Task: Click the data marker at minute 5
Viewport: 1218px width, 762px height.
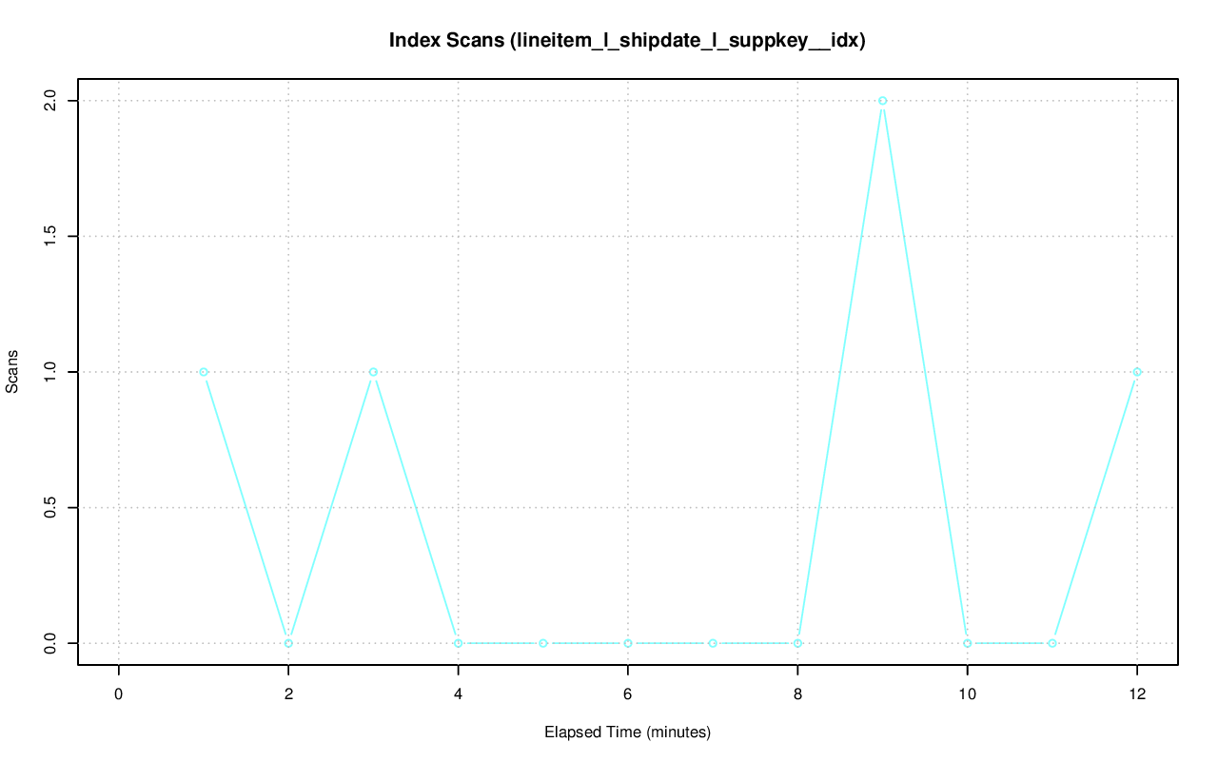Action: click(x=543, y=643)
